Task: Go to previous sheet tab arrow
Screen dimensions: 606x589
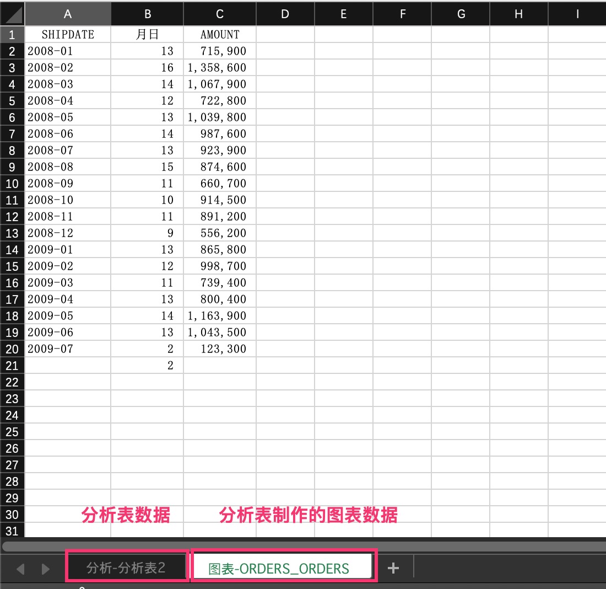Action: [x=20, y=569]
